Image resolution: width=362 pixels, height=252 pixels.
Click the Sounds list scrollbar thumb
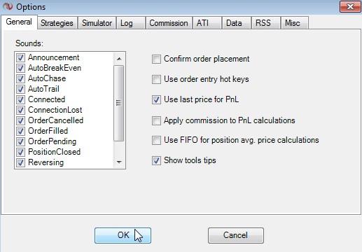(x=119, y=103)
